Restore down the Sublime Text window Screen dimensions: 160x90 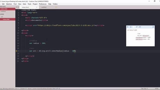(154, 1)
